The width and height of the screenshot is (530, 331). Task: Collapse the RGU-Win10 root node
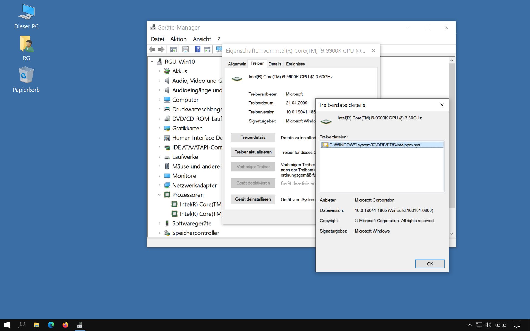(152, 62)
